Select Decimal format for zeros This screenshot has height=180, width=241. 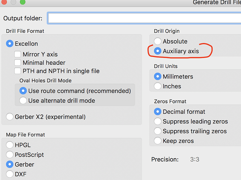click(x=158, y=112)
